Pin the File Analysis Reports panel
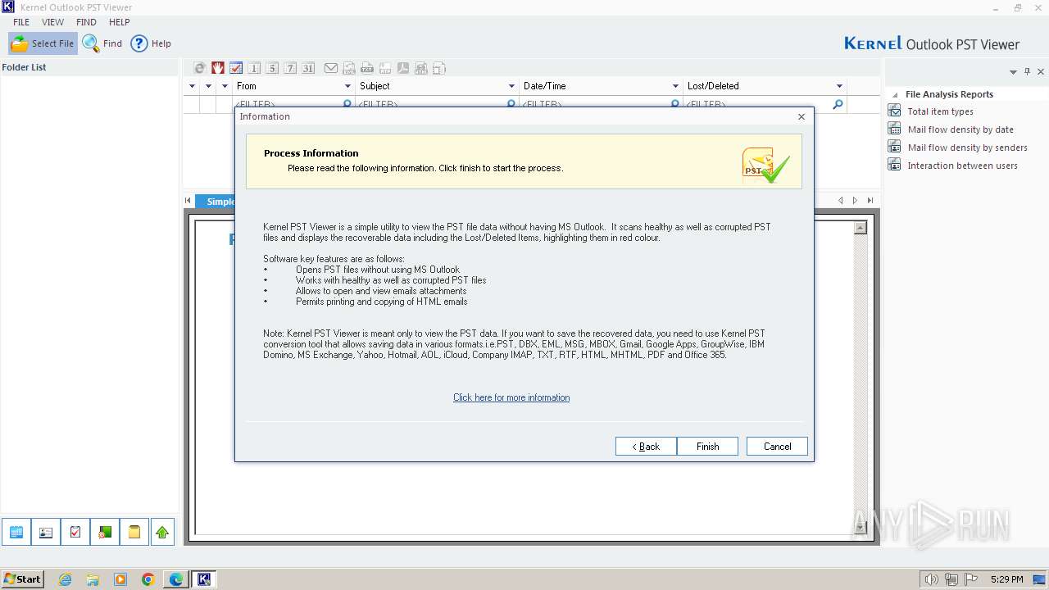The height and width of the screenshot is (590, 1049). click(1028, 72)
